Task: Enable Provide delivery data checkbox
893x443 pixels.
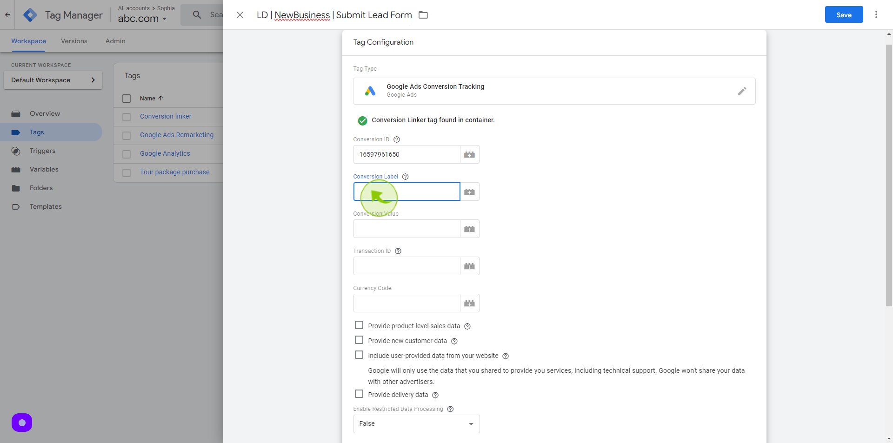Action: [x=359, y=394]
